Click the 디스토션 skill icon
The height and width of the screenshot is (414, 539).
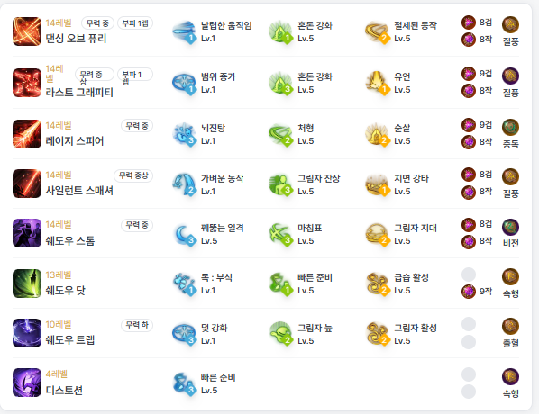point(27,382)
